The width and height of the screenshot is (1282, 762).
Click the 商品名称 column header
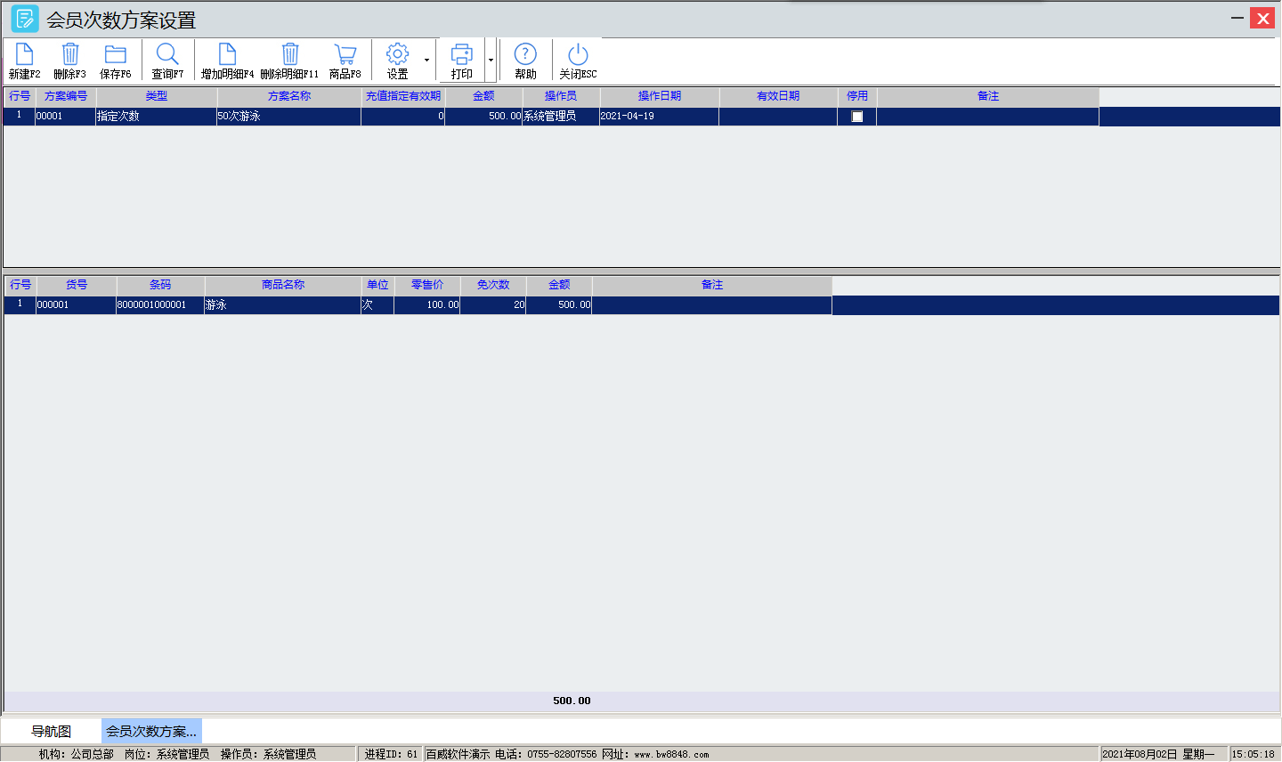[x=283, y=285]
